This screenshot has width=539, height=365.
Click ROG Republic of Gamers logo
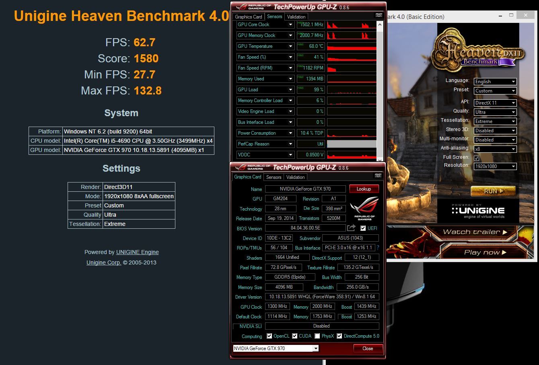364,208
